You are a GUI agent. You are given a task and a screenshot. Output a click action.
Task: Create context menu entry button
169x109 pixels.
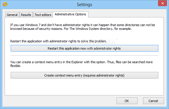pos(84,75)
